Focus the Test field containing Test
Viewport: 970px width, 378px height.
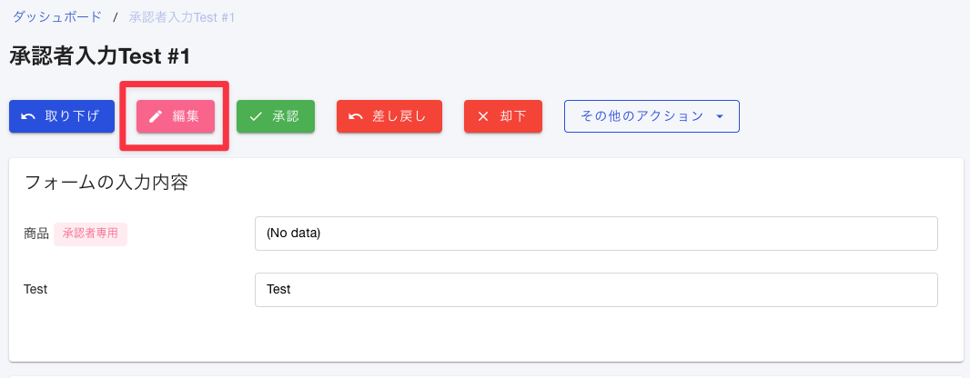596,290
